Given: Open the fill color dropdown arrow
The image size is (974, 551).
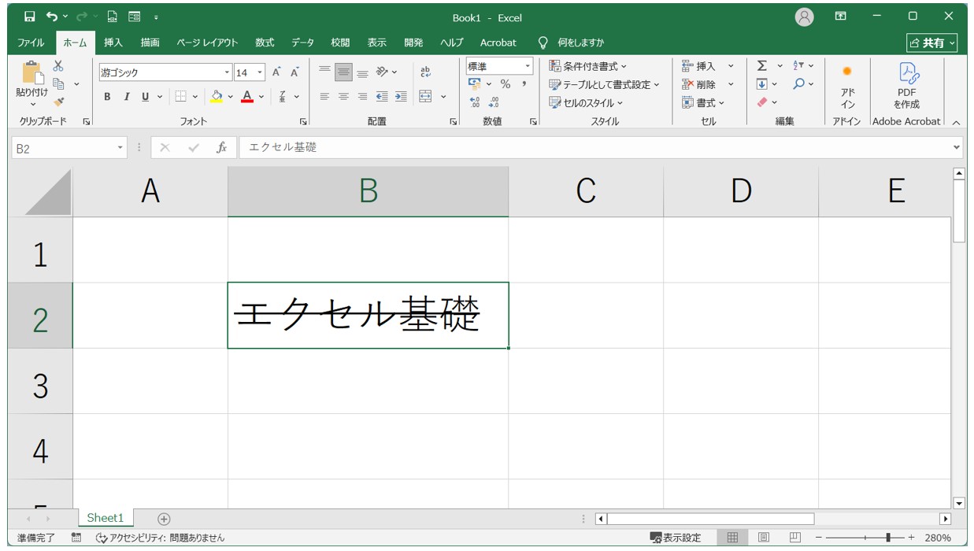Looking at the screenshot, I should coord(231,97).
